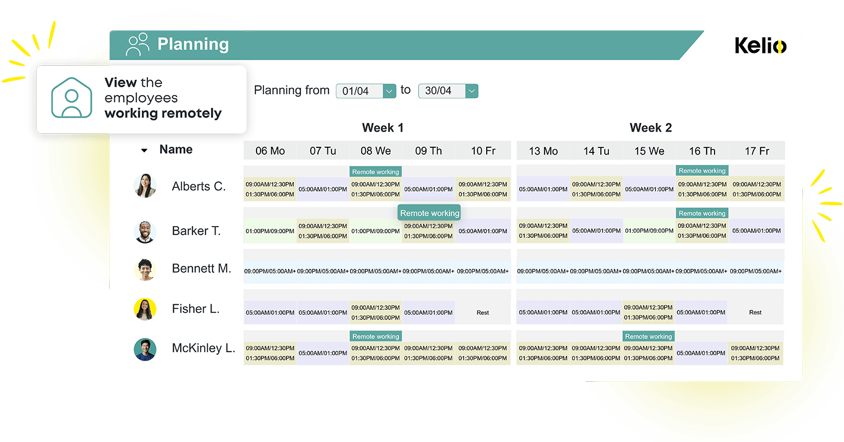The image size is (844, 442).
Task: Open Barker T. profile photo
Action: [145, 231]
